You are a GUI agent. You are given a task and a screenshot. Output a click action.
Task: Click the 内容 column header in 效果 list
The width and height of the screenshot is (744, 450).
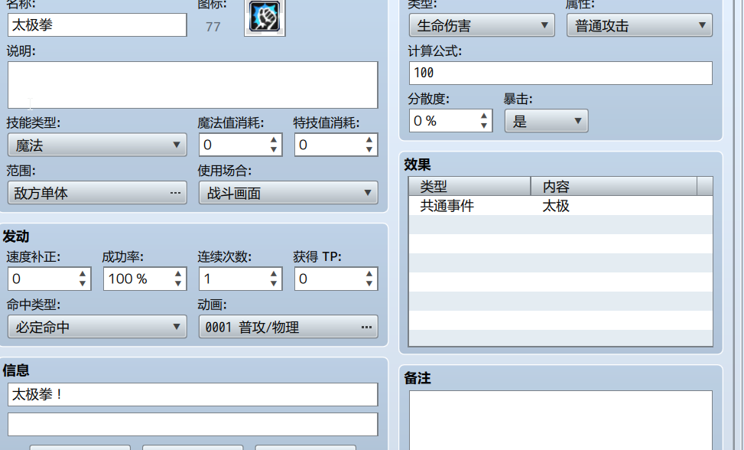point(614,186)
